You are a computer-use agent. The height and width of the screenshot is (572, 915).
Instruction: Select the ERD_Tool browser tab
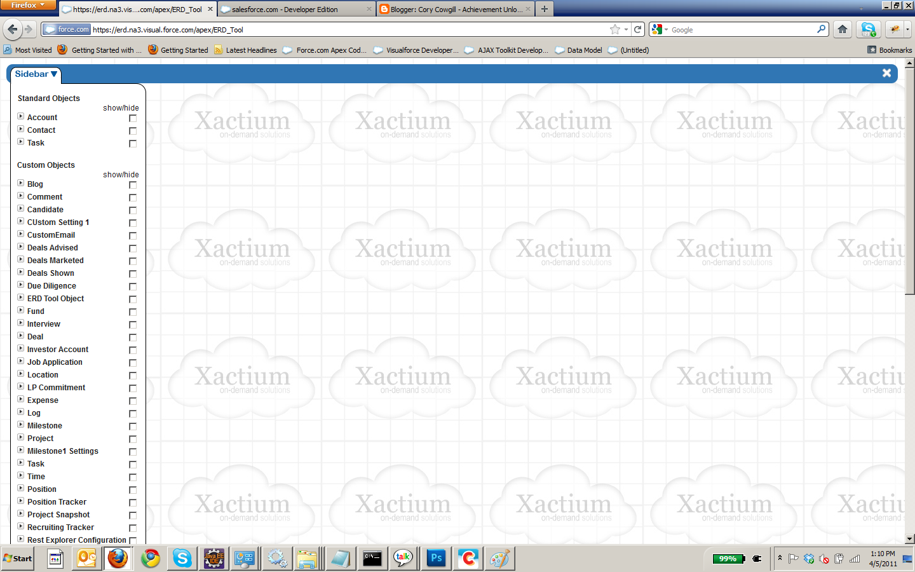pyautogui.click(x=138, y=10)
